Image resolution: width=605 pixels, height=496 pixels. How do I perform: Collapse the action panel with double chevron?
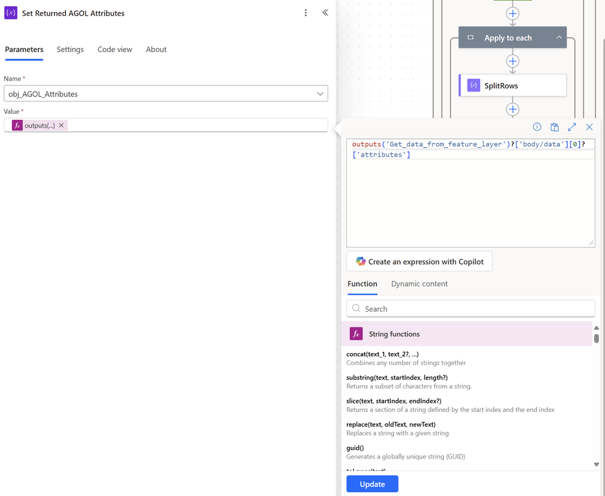coord(325,13)
